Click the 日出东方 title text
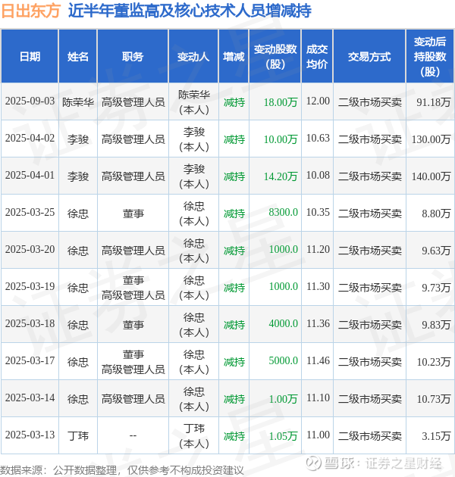 tap(31, 11)
